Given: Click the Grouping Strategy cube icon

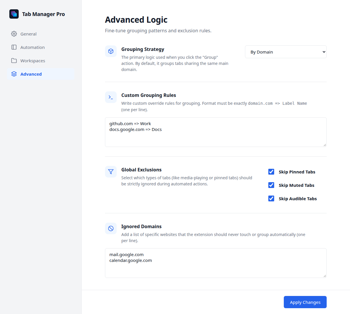Looking at the screenshot, I should [x=111, y=51].
